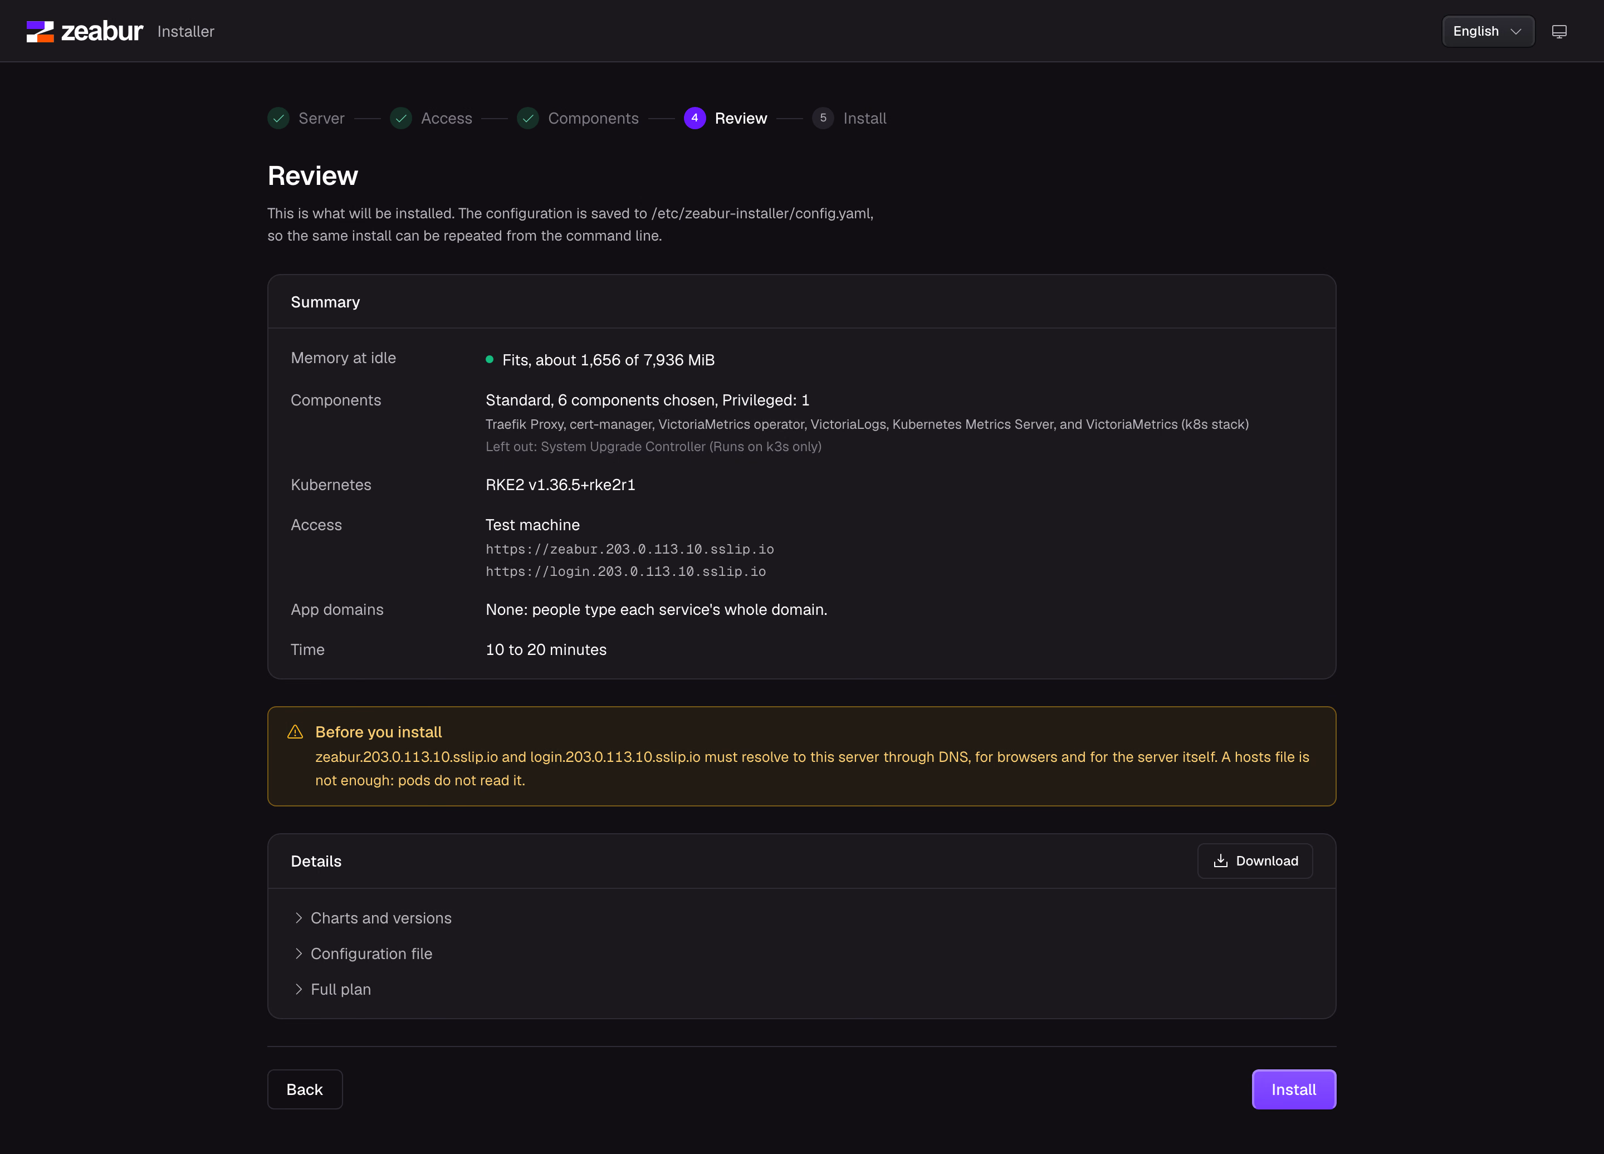Expand the Configuration file section
Screen dimensions: 1604x1154
pos(363,953)
